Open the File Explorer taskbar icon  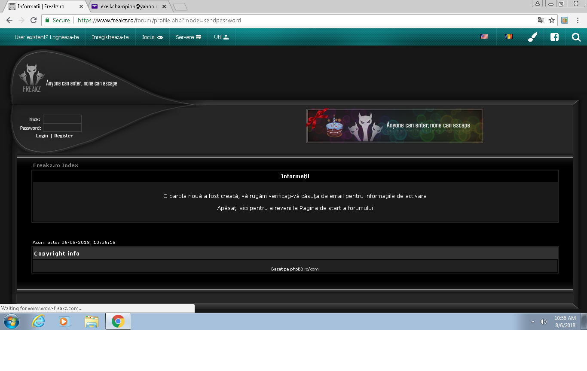(92, 321)
